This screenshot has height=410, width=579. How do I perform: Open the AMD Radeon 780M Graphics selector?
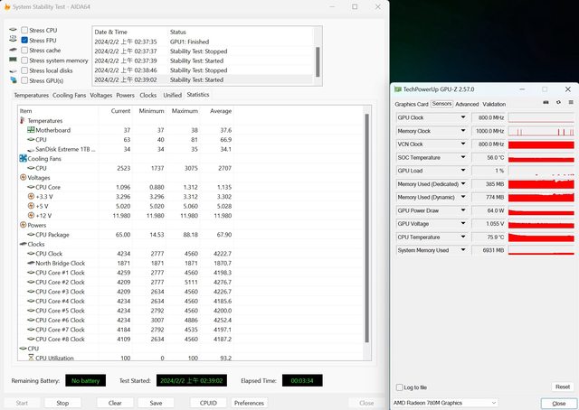coord(444,402)
